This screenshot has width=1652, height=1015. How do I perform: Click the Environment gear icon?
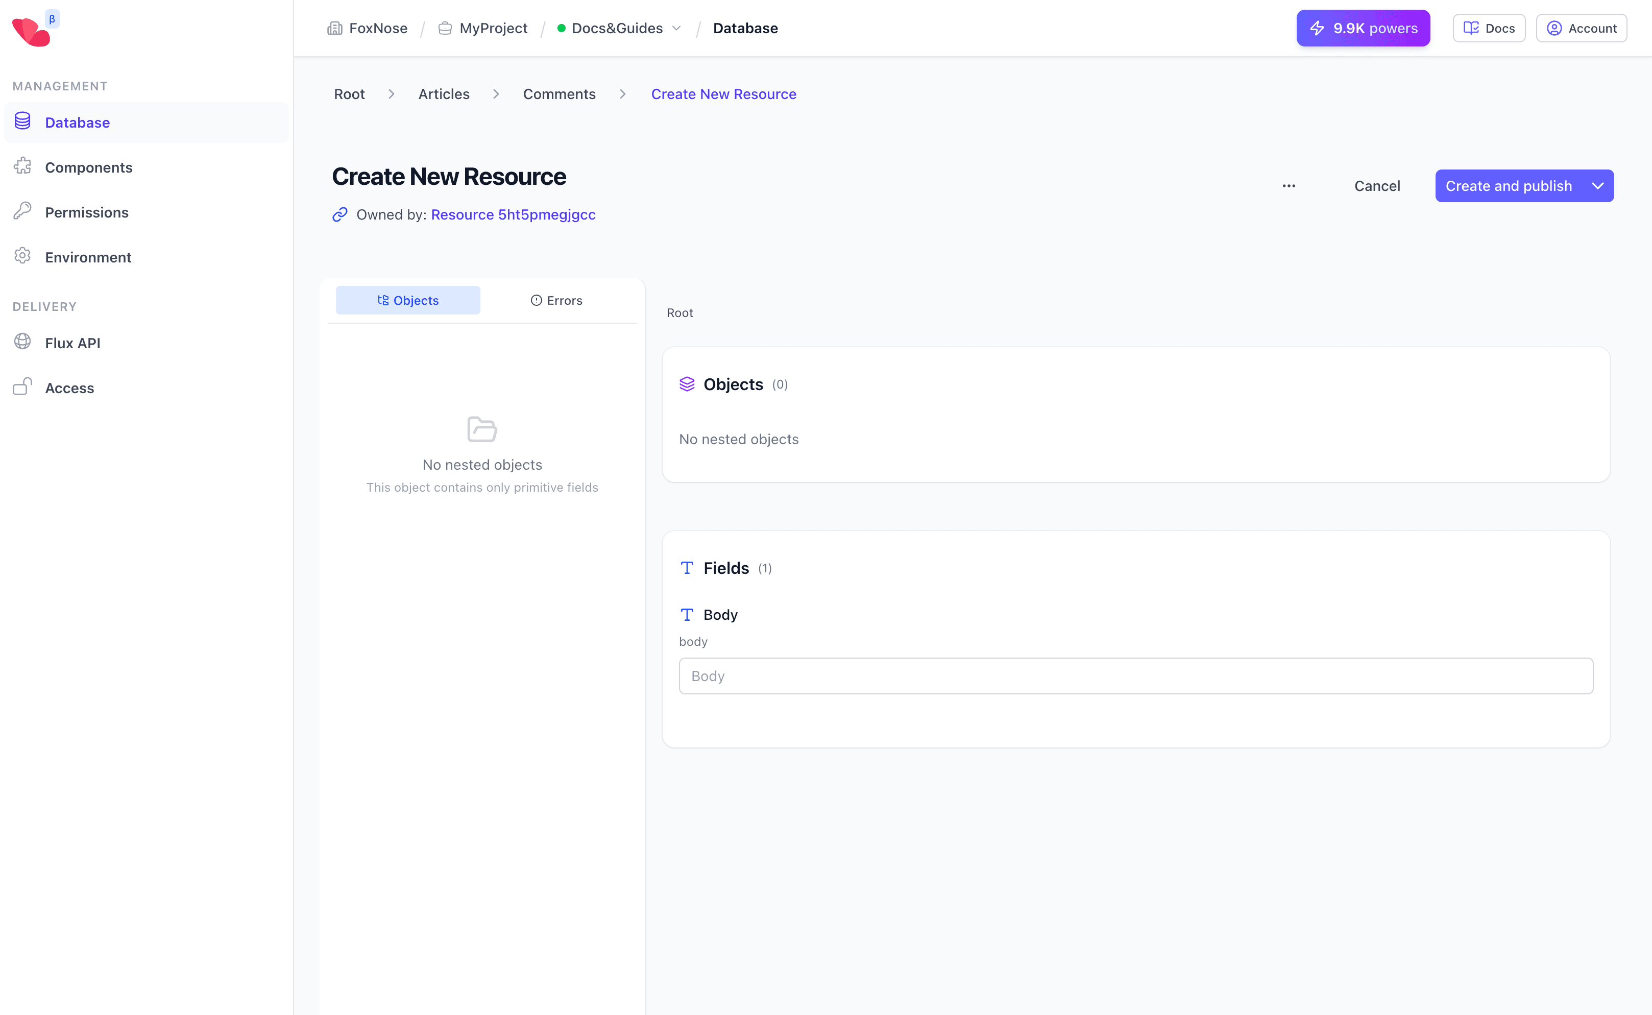(x=23, y=256)
